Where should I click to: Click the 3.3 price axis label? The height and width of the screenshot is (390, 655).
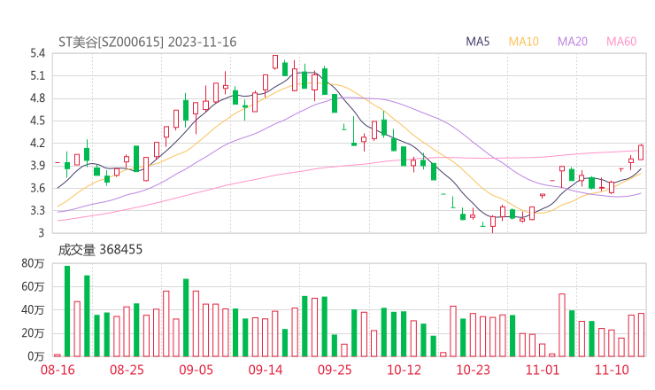point(37,210)
